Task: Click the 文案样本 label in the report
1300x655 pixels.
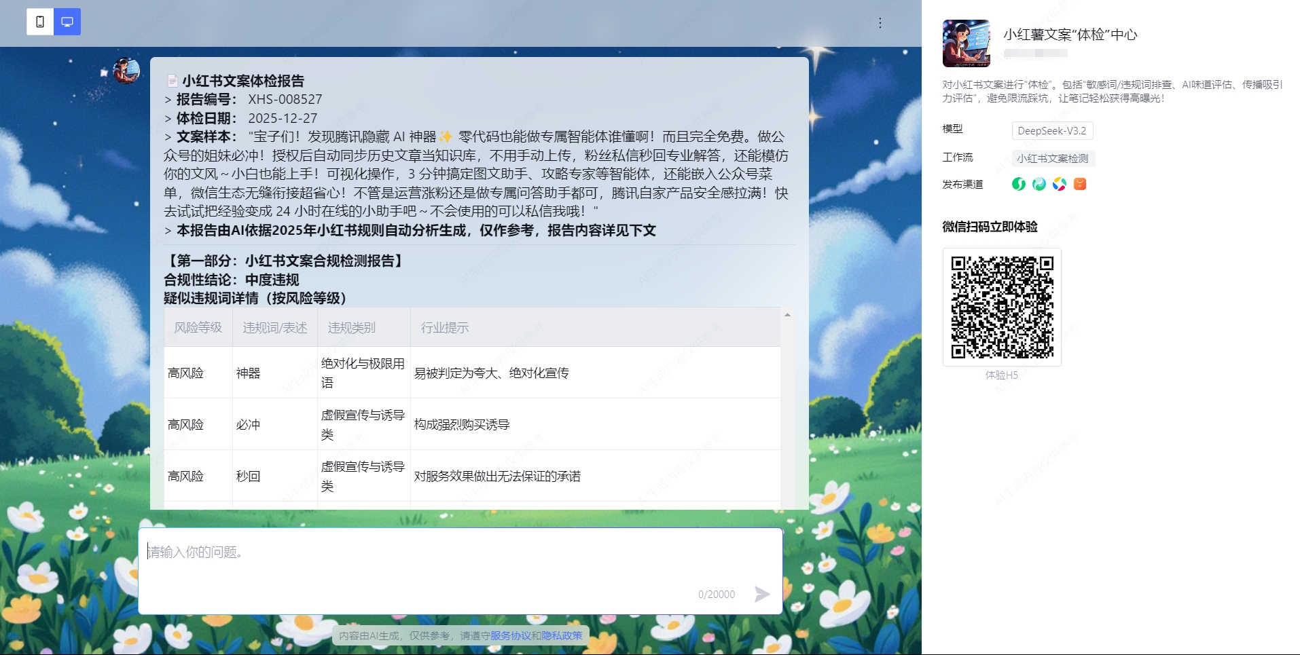Action: pyautogui.click(x=206, y=136)
